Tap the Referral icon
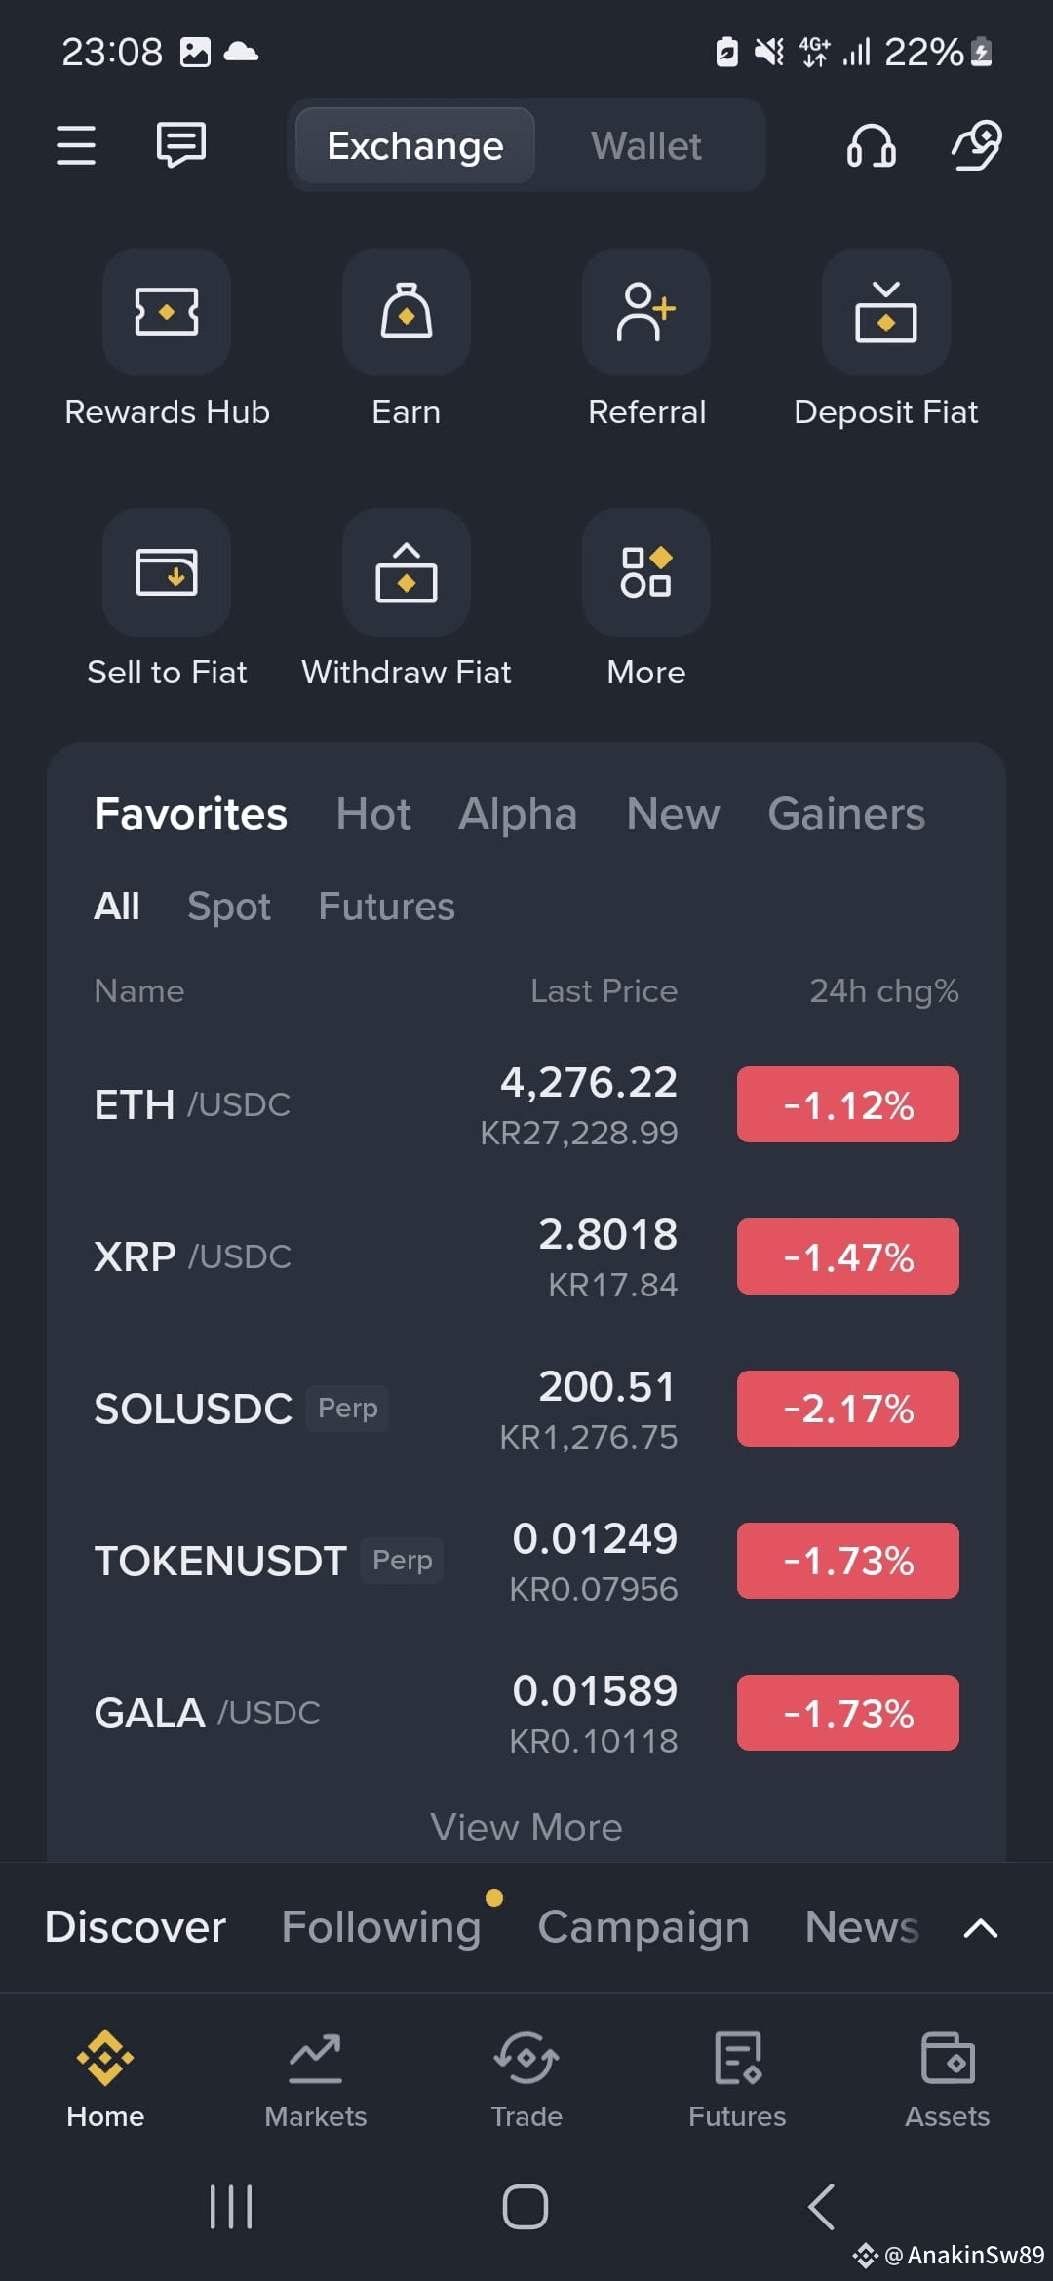Viewport: 1053px width, 2281px height. 646,312
